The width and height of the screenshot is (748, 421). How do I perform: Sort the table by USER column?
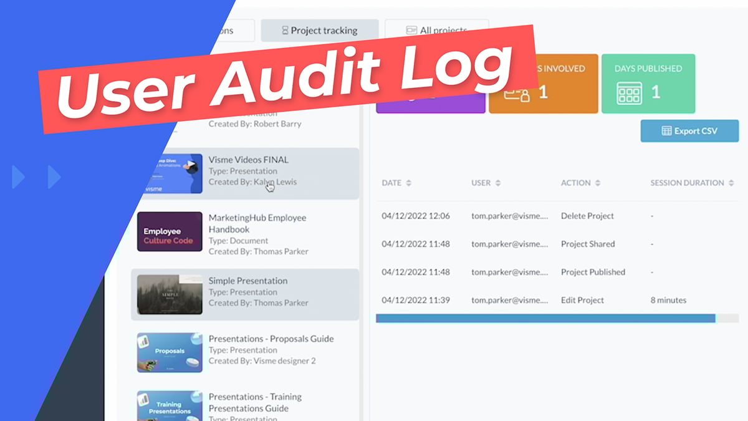486,183
